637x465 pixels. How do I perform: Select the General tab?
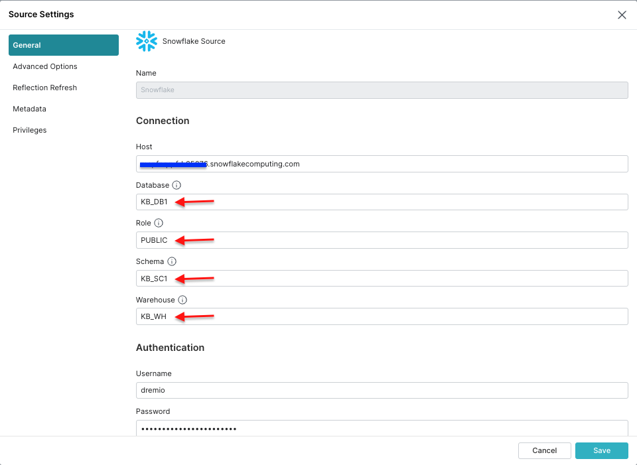[x=64, y=45]
